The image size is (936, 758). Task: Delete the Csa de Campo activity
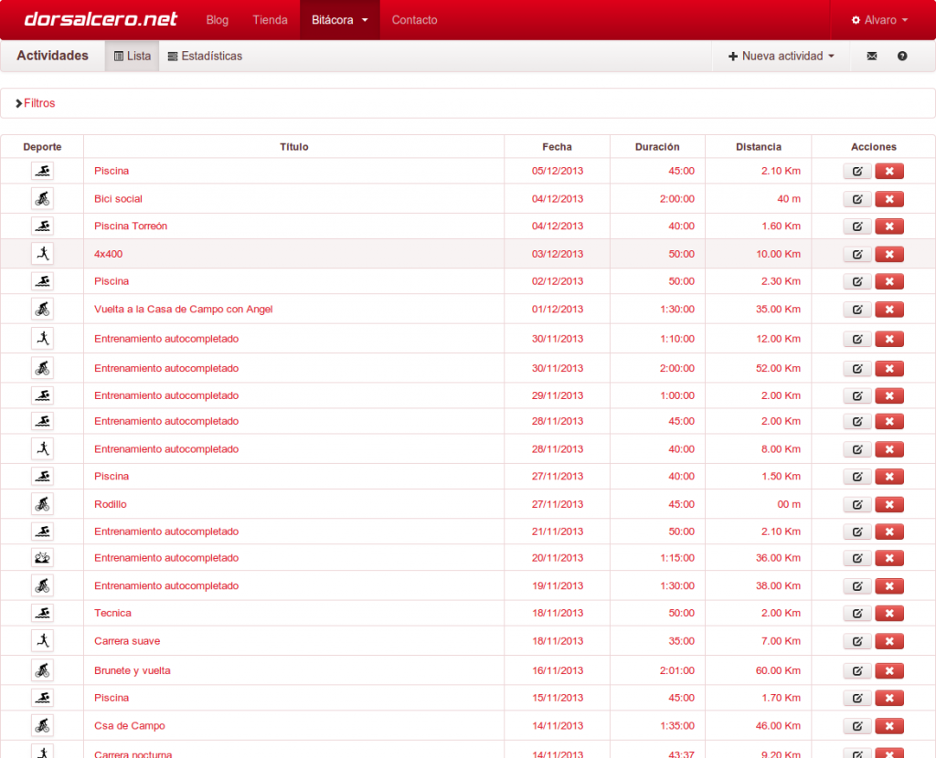(888, 726)
